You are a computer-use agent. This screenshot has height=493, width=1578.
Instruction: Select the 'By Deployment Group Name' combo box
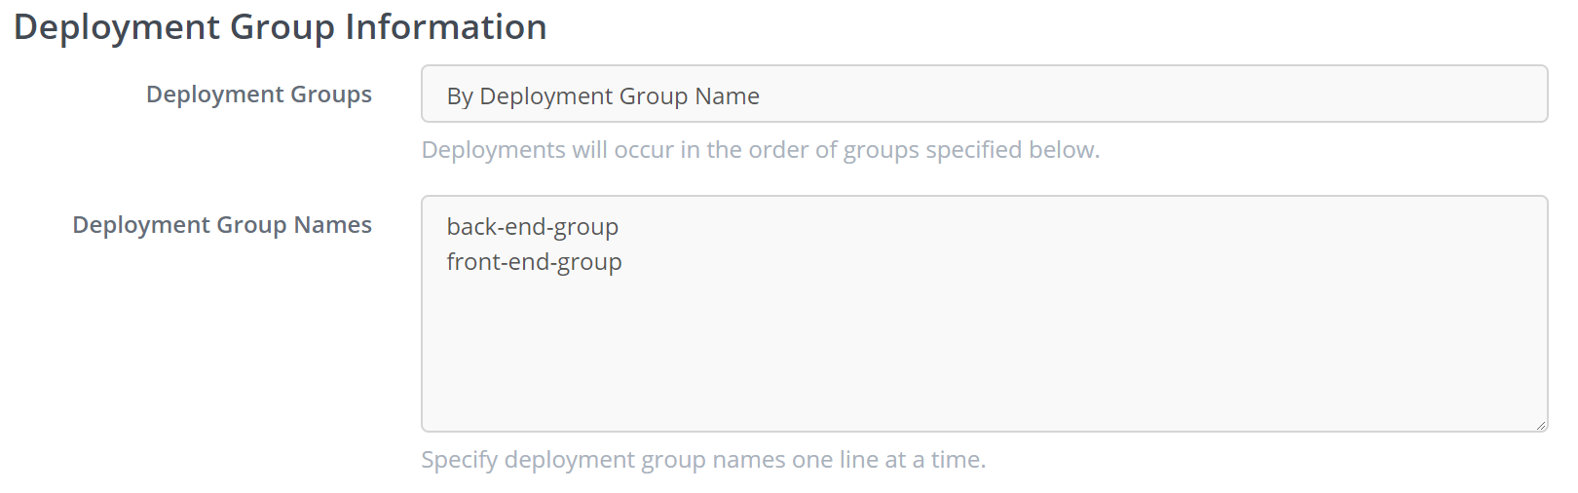pyautogui.click(x=603, y=96)
